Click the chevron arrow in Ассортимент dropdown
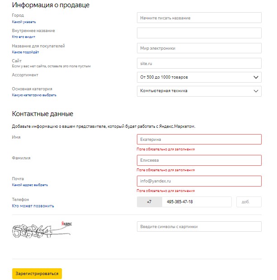Viewport: 277px width, 280px height. (x=256, y=77)
